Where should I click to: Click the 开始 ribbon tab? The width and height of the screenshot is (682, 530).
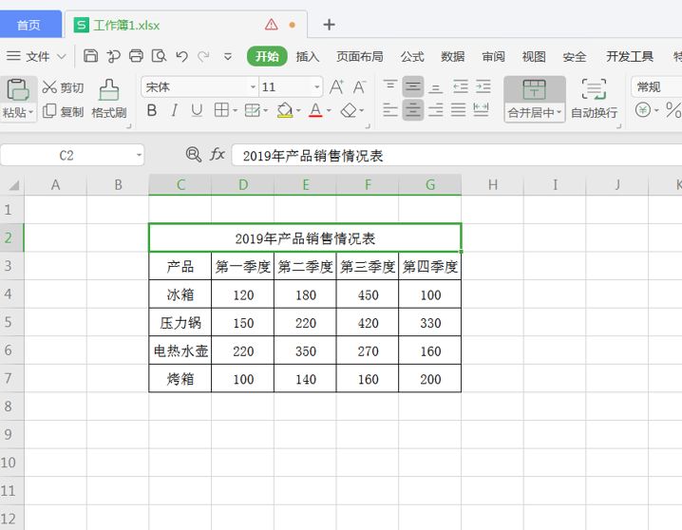[267, 56]
